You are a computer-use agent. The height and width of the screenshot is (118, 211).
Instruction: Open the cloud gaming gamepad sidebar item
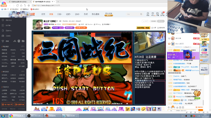tap(6, 36)
